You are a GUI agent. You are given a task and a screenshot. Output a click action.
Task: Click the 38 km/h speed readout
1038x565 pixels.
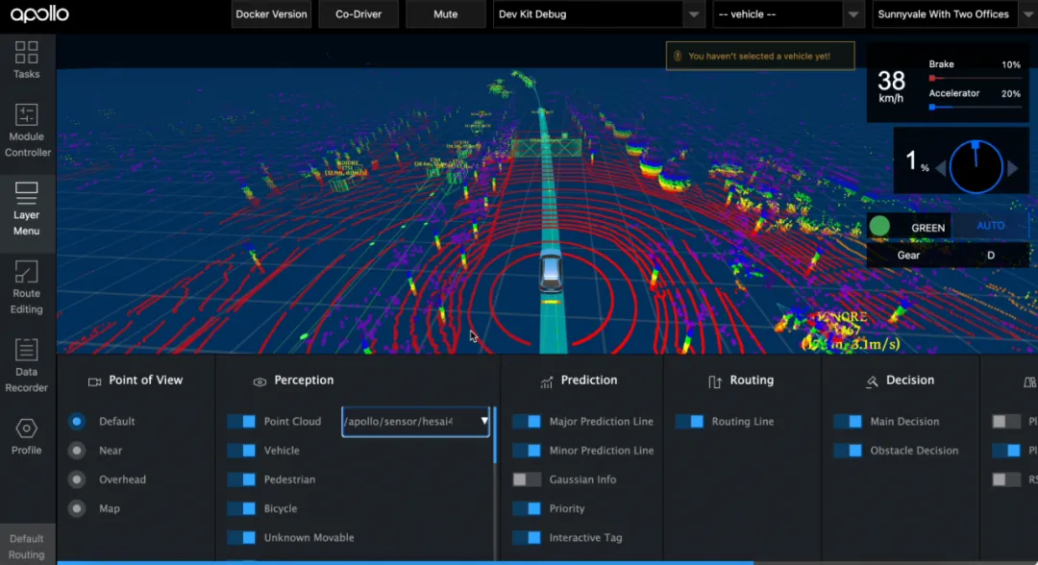[x=891, y=86]
